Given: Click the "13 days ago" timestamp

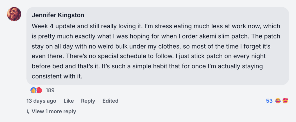Looking at the screenshot, I should coord(41,101).
